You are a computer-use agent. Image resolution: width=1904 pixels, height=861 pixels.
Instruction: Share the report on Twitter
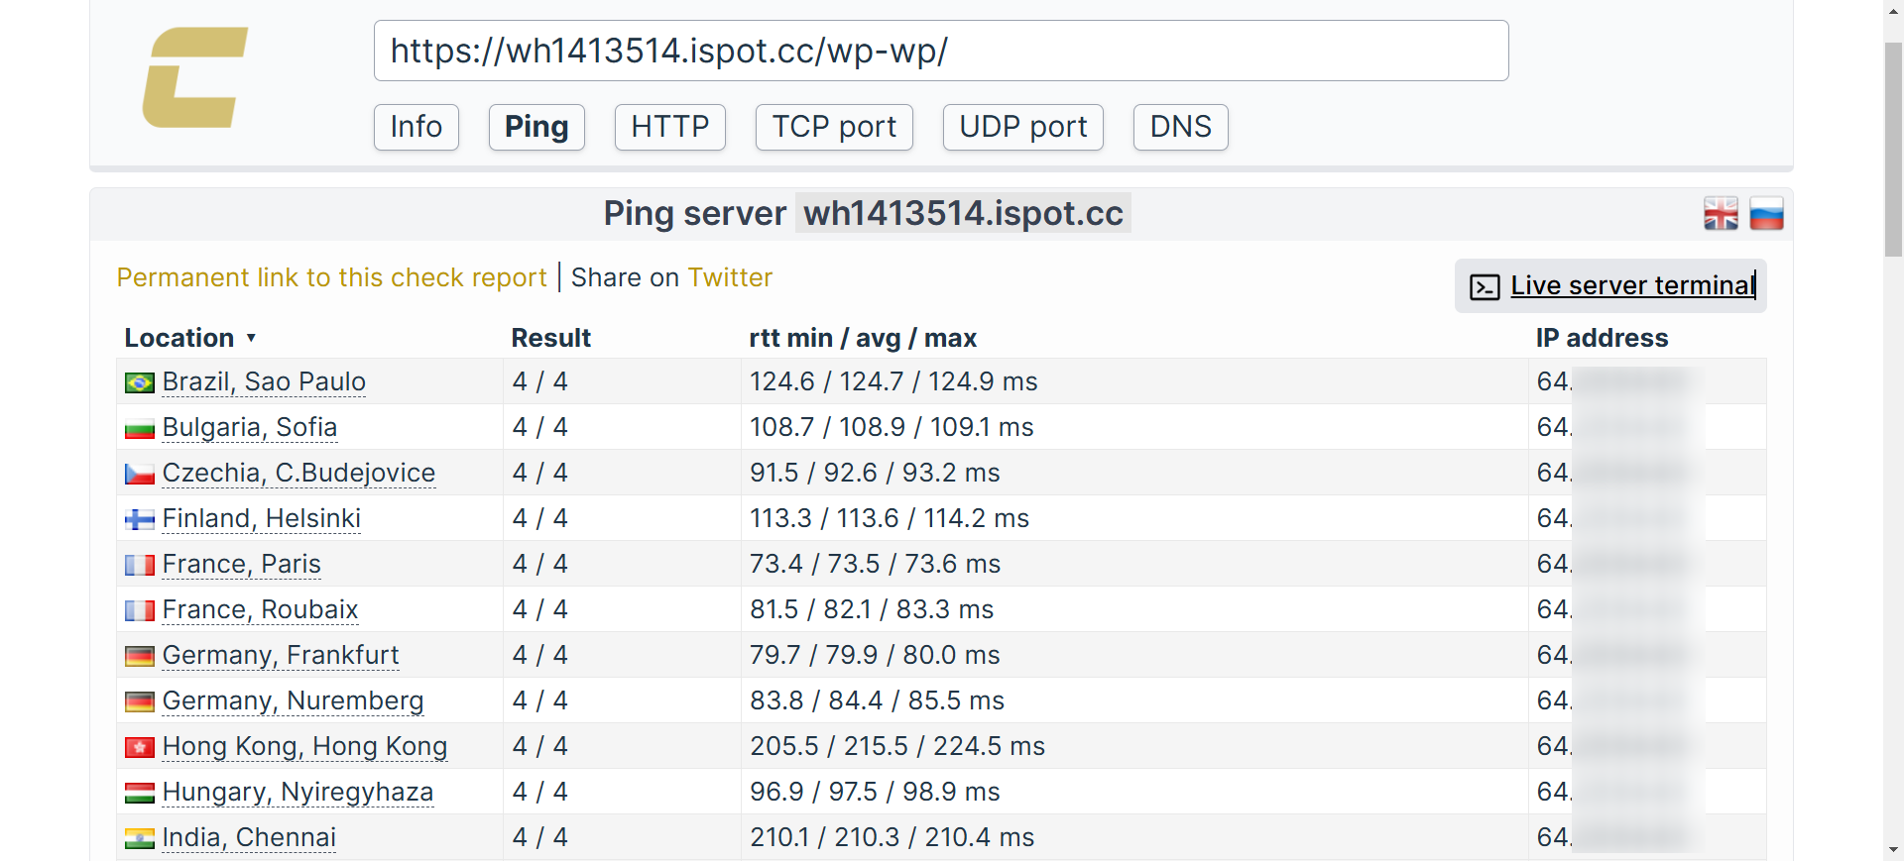730,277
